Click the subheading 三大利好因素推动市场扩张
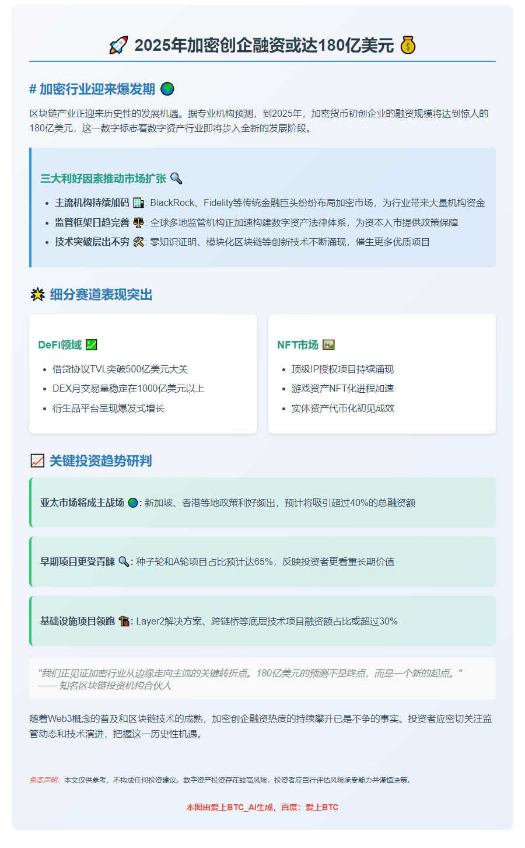525x848 pixels. tap(103, 179)
